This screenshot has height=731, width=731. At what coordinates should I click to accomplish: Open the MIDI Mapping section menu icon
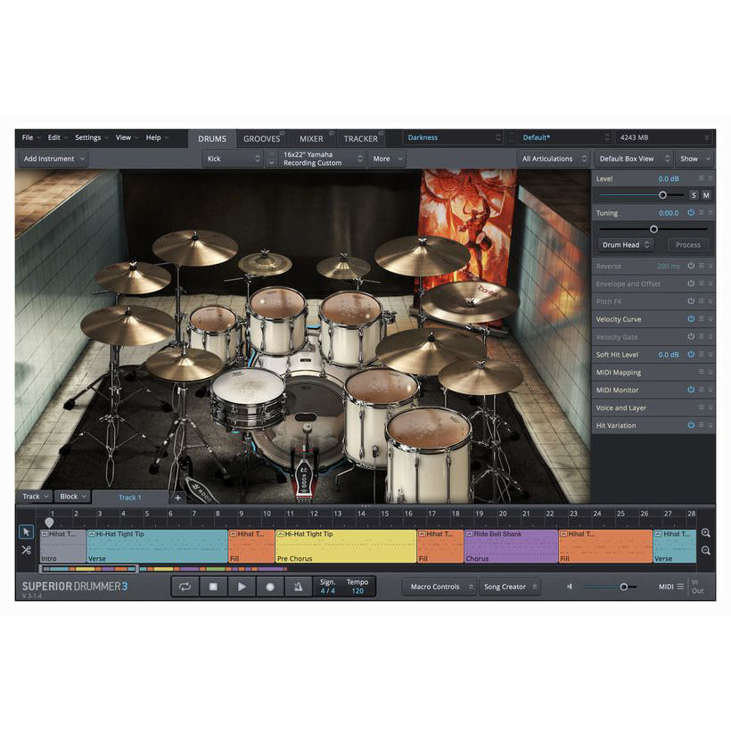(x=702, y=372)
